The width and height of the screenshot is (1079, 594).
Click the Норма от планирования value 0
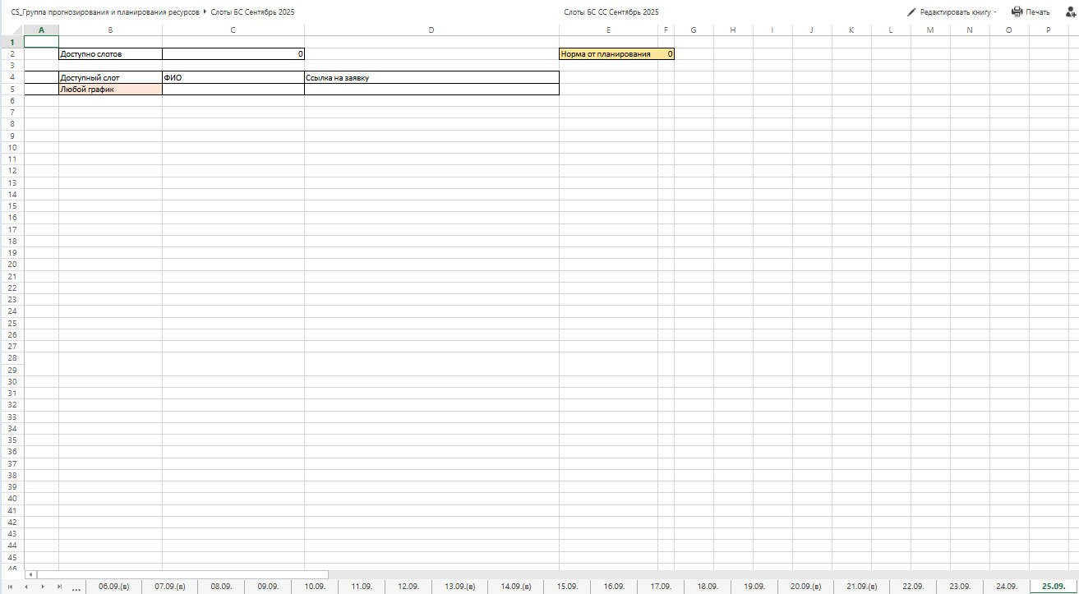[x=666, y=53]
